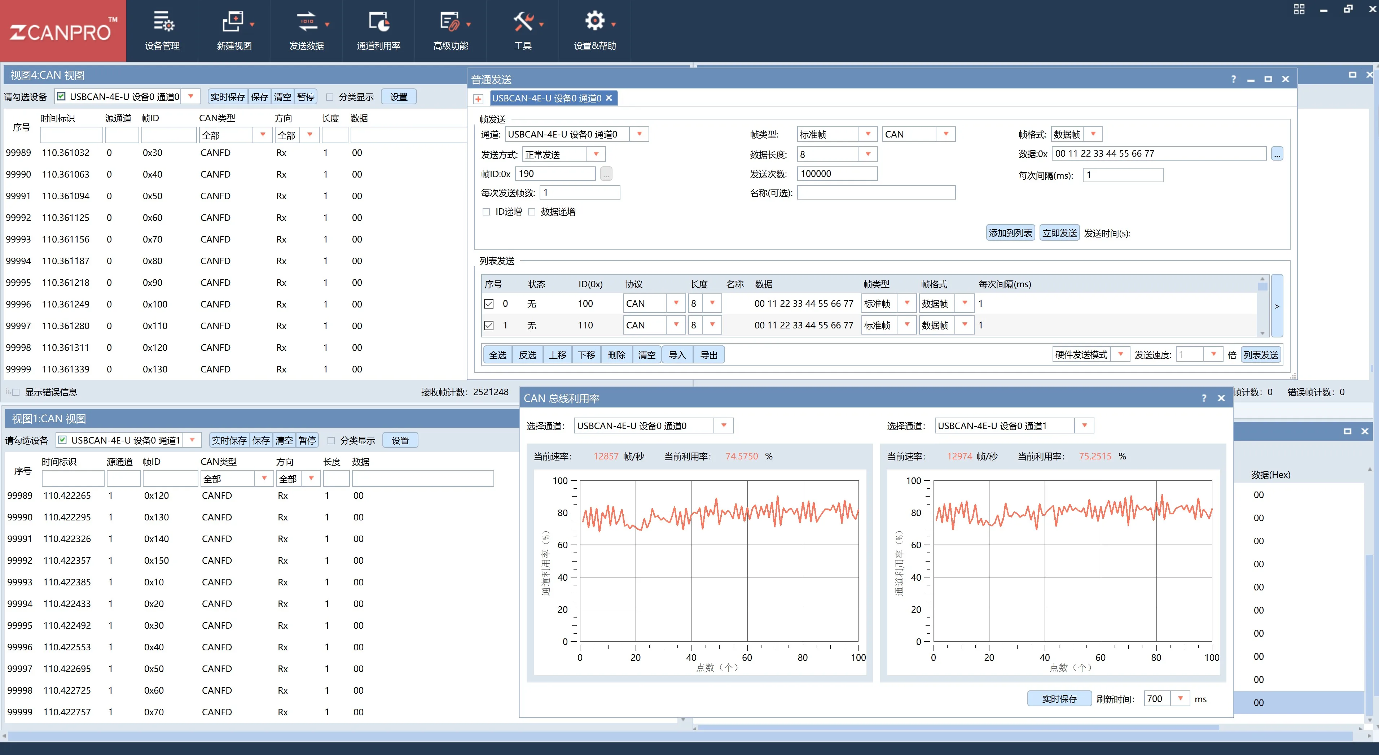Viewport: 1379px width, 755px height.
Task: Click the 帧ID:0x input field showing 190
Action: (555, 173)
